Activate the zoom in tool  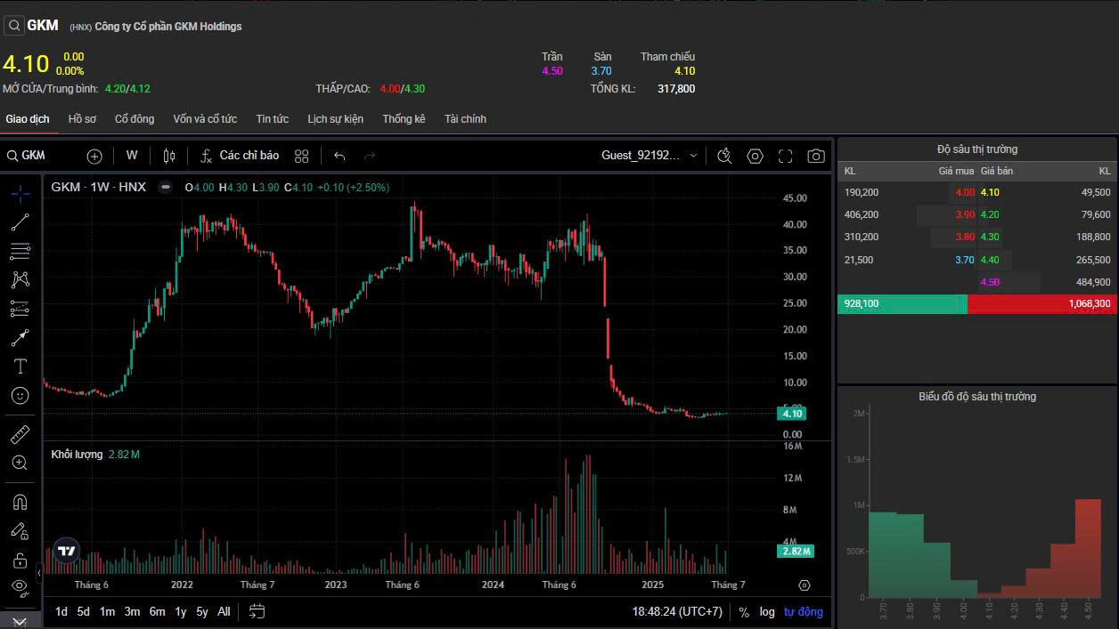pyautogui.click(x=20, y=463)
